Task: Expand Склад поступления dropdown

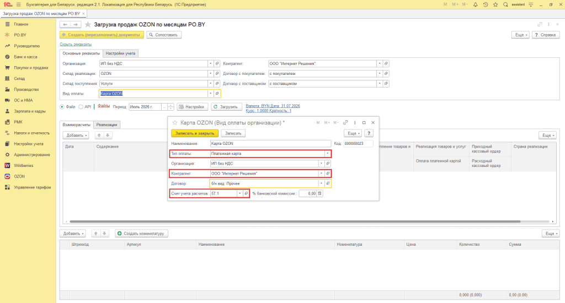Action: tap(210, 84)
